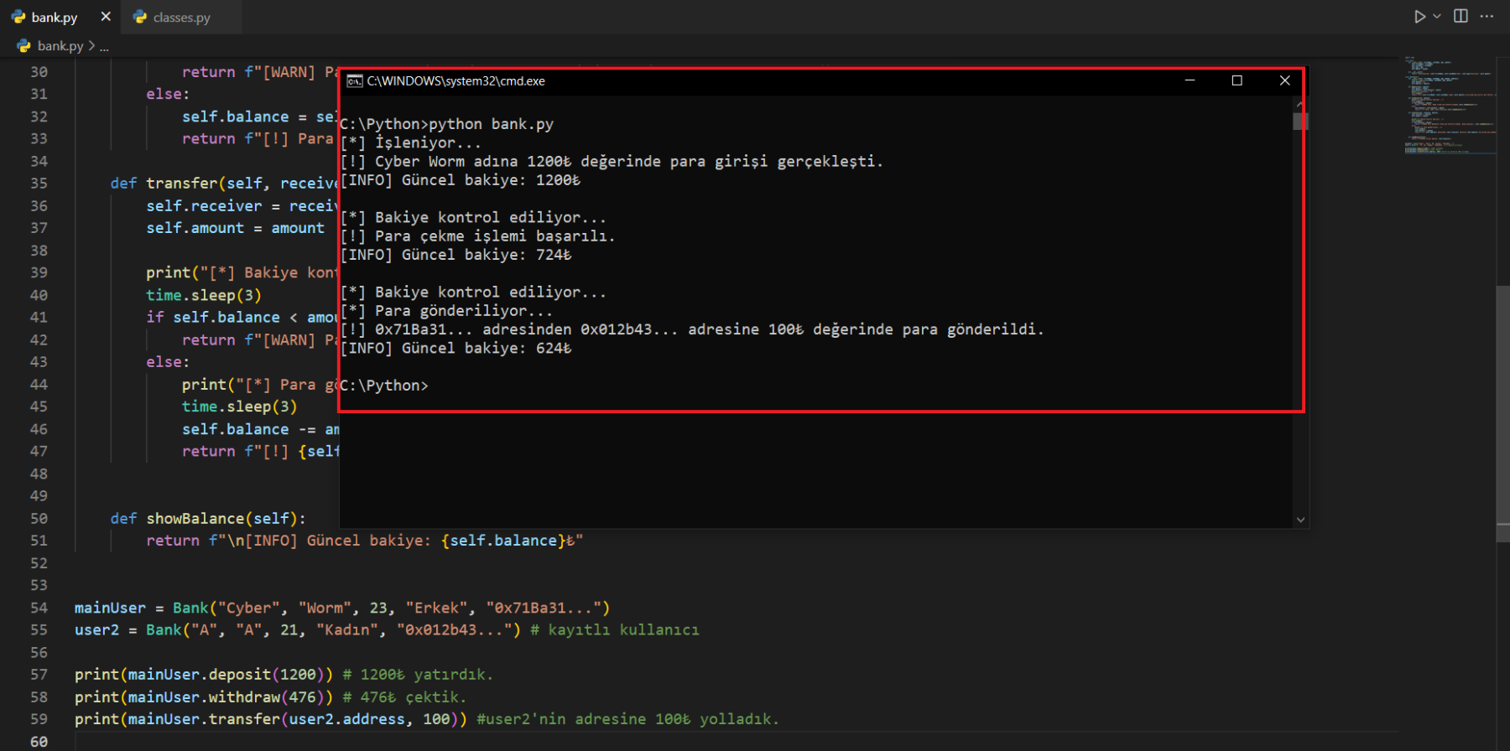Viewport: 1510px width, 751px height.
Task: Click line number 54 in the gutter
Action: [x=39, y=608]
